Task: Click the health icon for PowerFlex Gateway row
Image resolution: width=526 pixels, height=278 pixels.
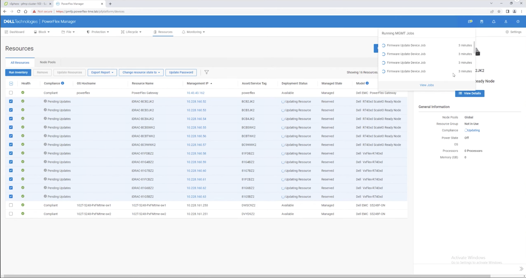Action: [23, 93]
